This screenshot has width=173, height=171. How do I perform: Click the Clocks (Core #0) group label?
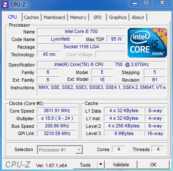26,103
